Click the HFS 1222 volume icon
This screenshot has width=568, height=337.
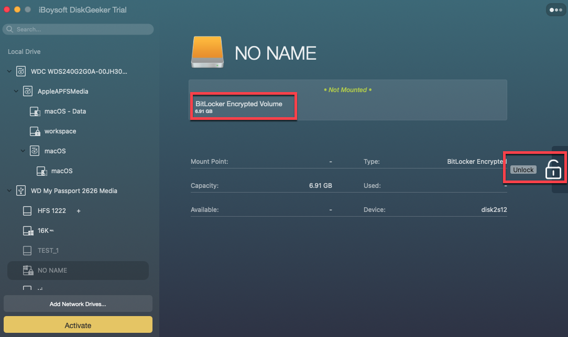tap(28, 211)
